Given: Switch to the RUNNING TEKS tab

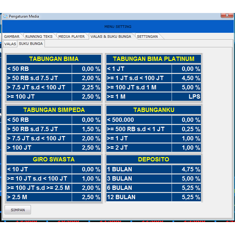Looking at the screenshot, I should 39,36.
